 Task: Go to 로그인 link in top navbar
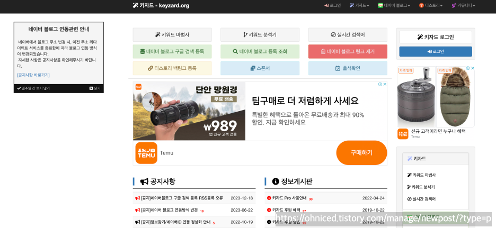(x=332, y=5)
